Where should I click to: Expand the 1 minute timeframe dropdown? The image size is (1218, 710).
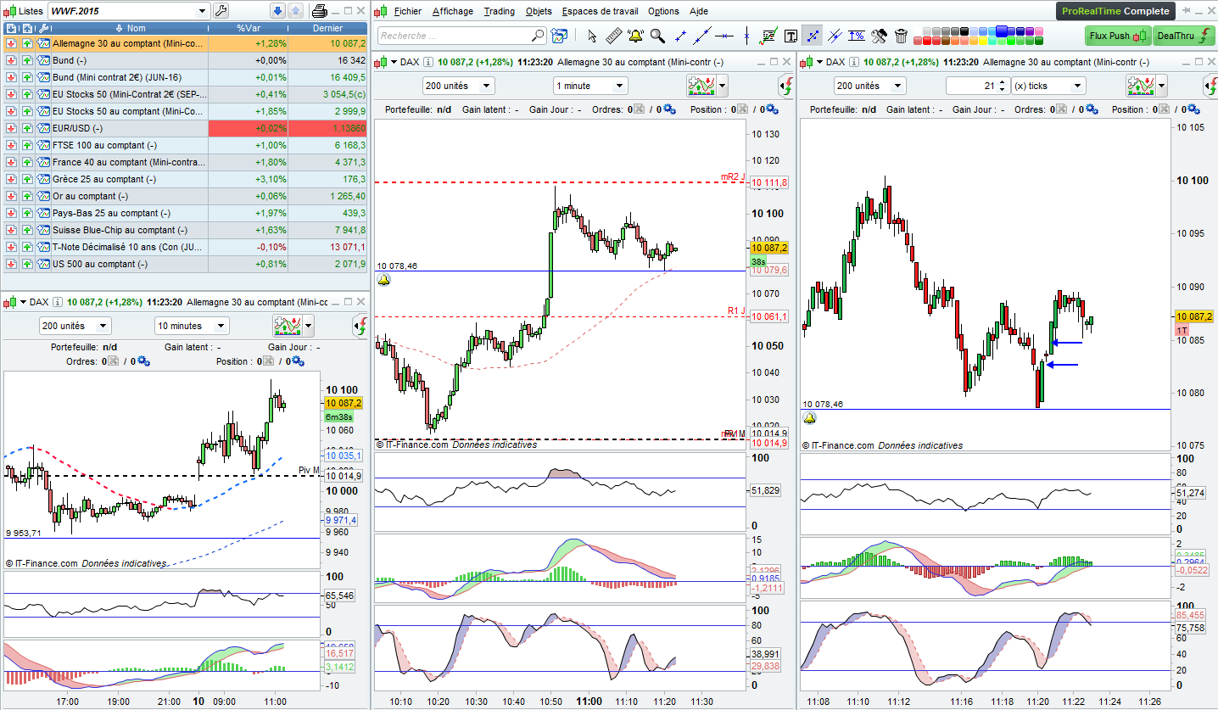(619, 86)
